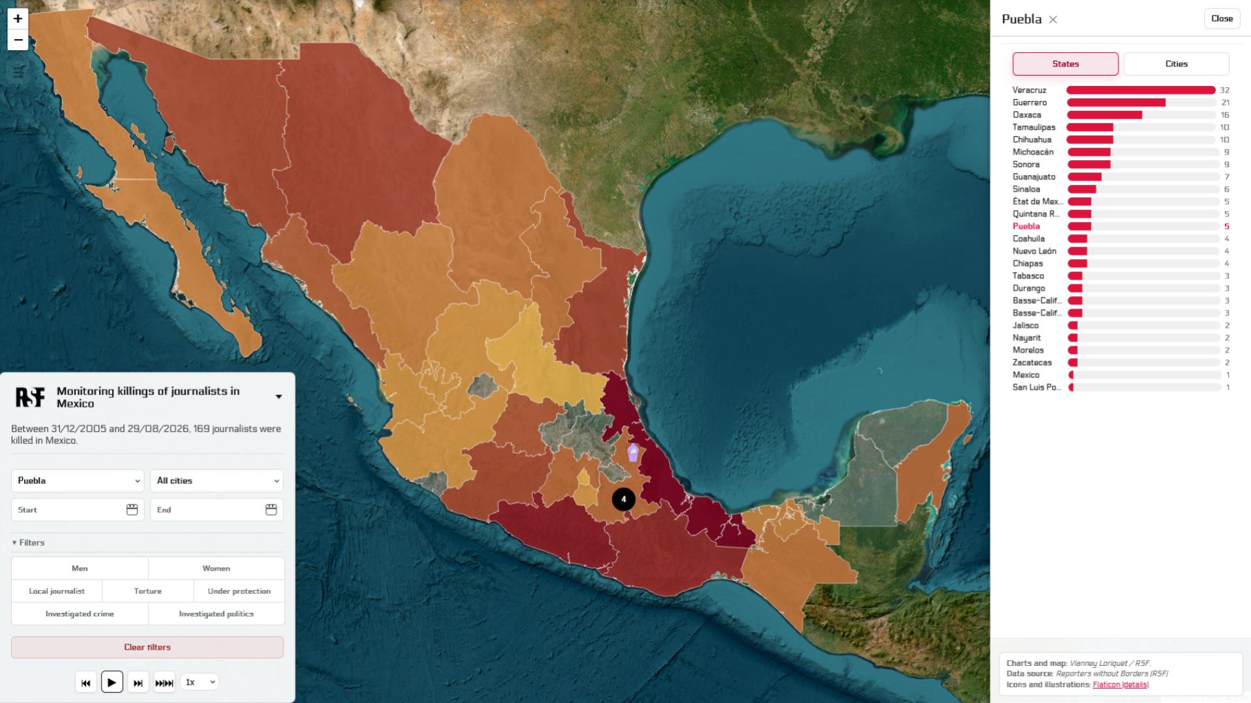Open the Puebla state dropdown
Viewport: 1251px width, 703px height.
pyautogui.click(x=78, y=480)
